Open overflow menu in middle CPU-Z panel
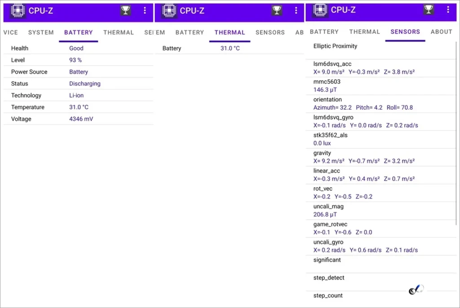The width and height of the screenshot is (460, 308). point(296,11)
